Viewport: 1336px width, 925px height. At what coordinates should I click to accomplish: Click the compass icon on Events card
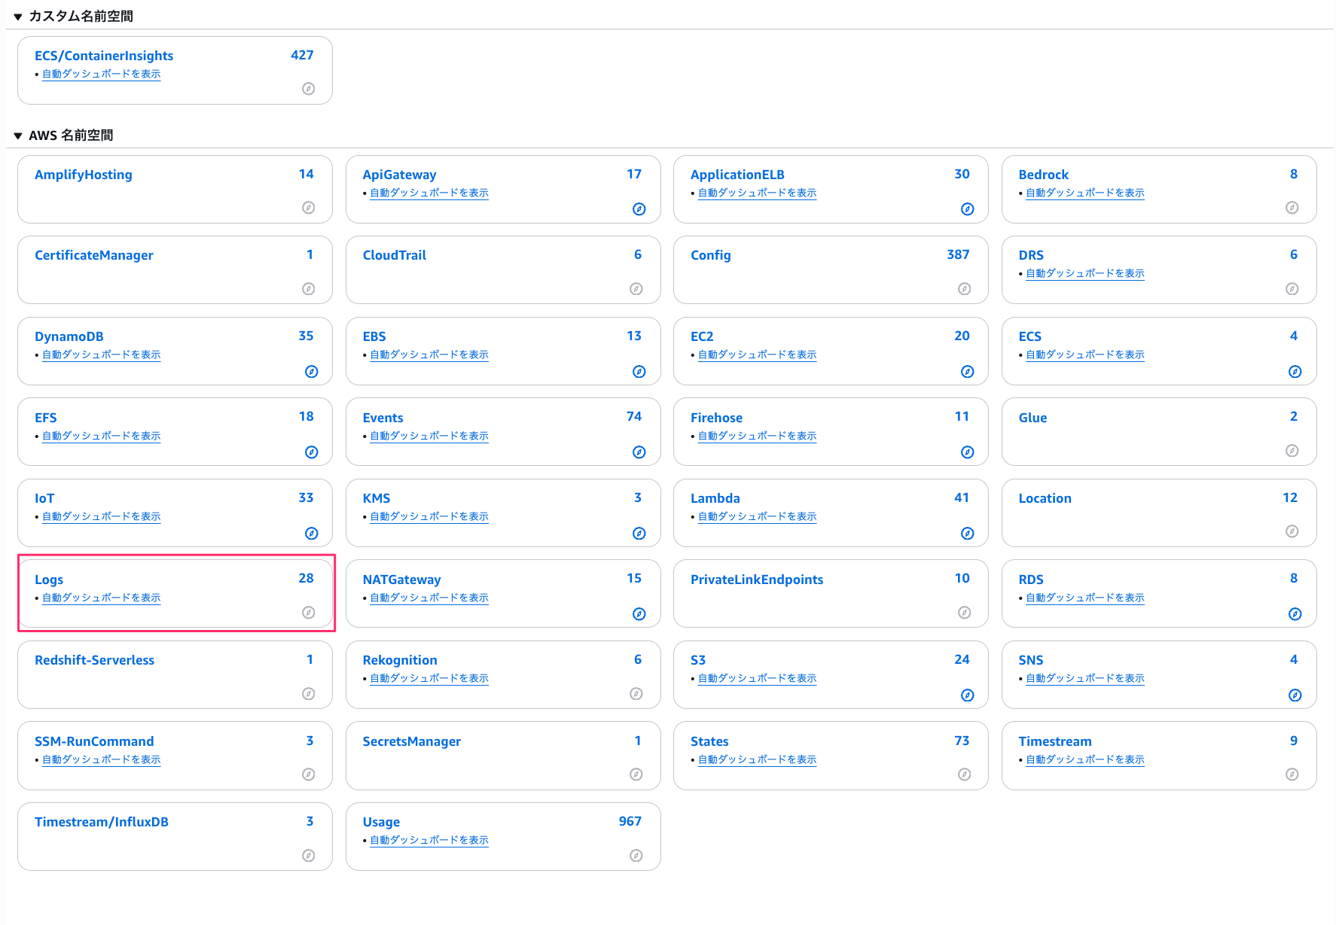click(x=639, y=452)
